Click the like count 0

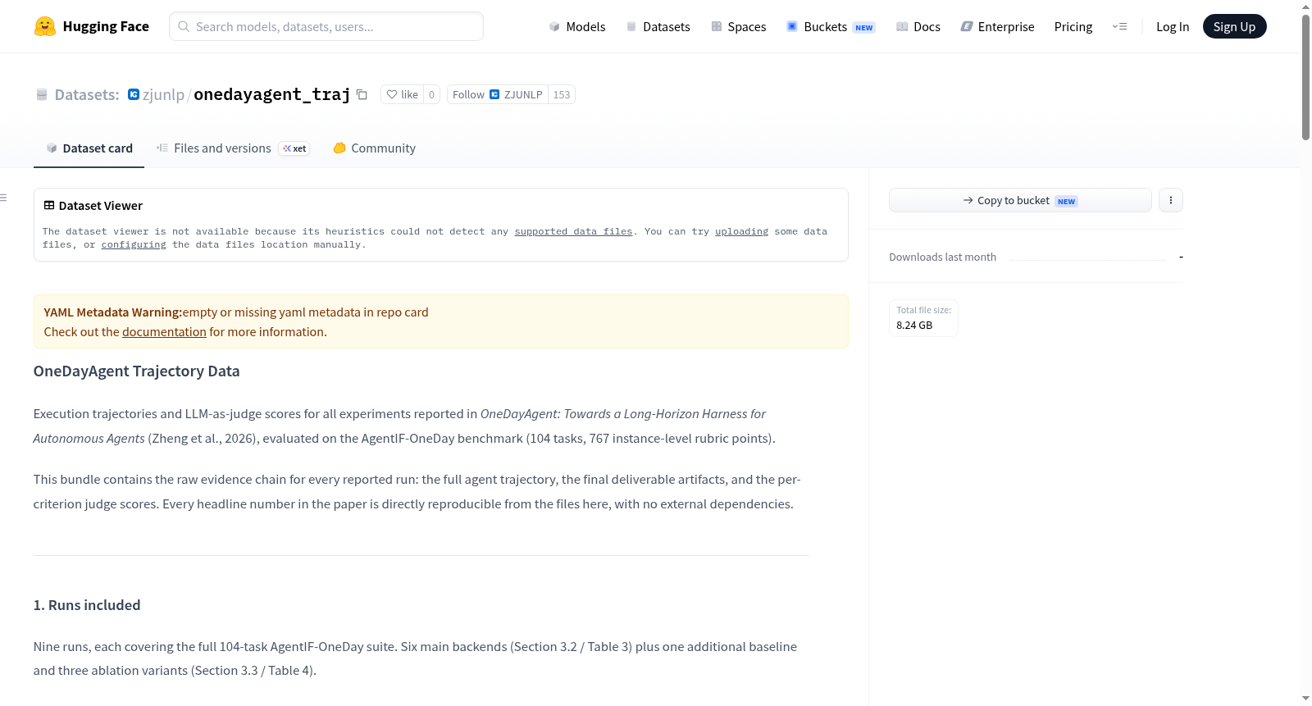point(432,94)
